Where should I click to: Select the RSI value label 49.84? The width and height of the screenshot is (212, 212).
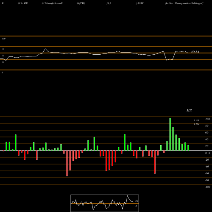[195, 52]
